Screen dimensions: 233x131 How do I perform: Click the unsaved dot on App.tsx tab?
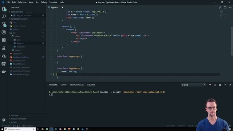[63, 7]
